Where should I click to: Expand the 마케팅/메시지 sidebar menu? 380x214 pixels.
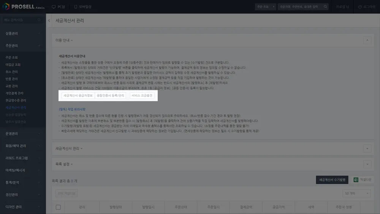pos(23,170)
